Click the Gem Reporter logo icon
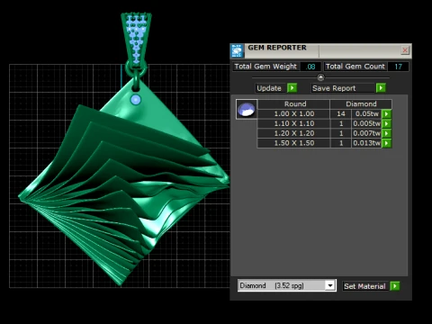This screenshot has height=324, width=432. tap(237, 50)
